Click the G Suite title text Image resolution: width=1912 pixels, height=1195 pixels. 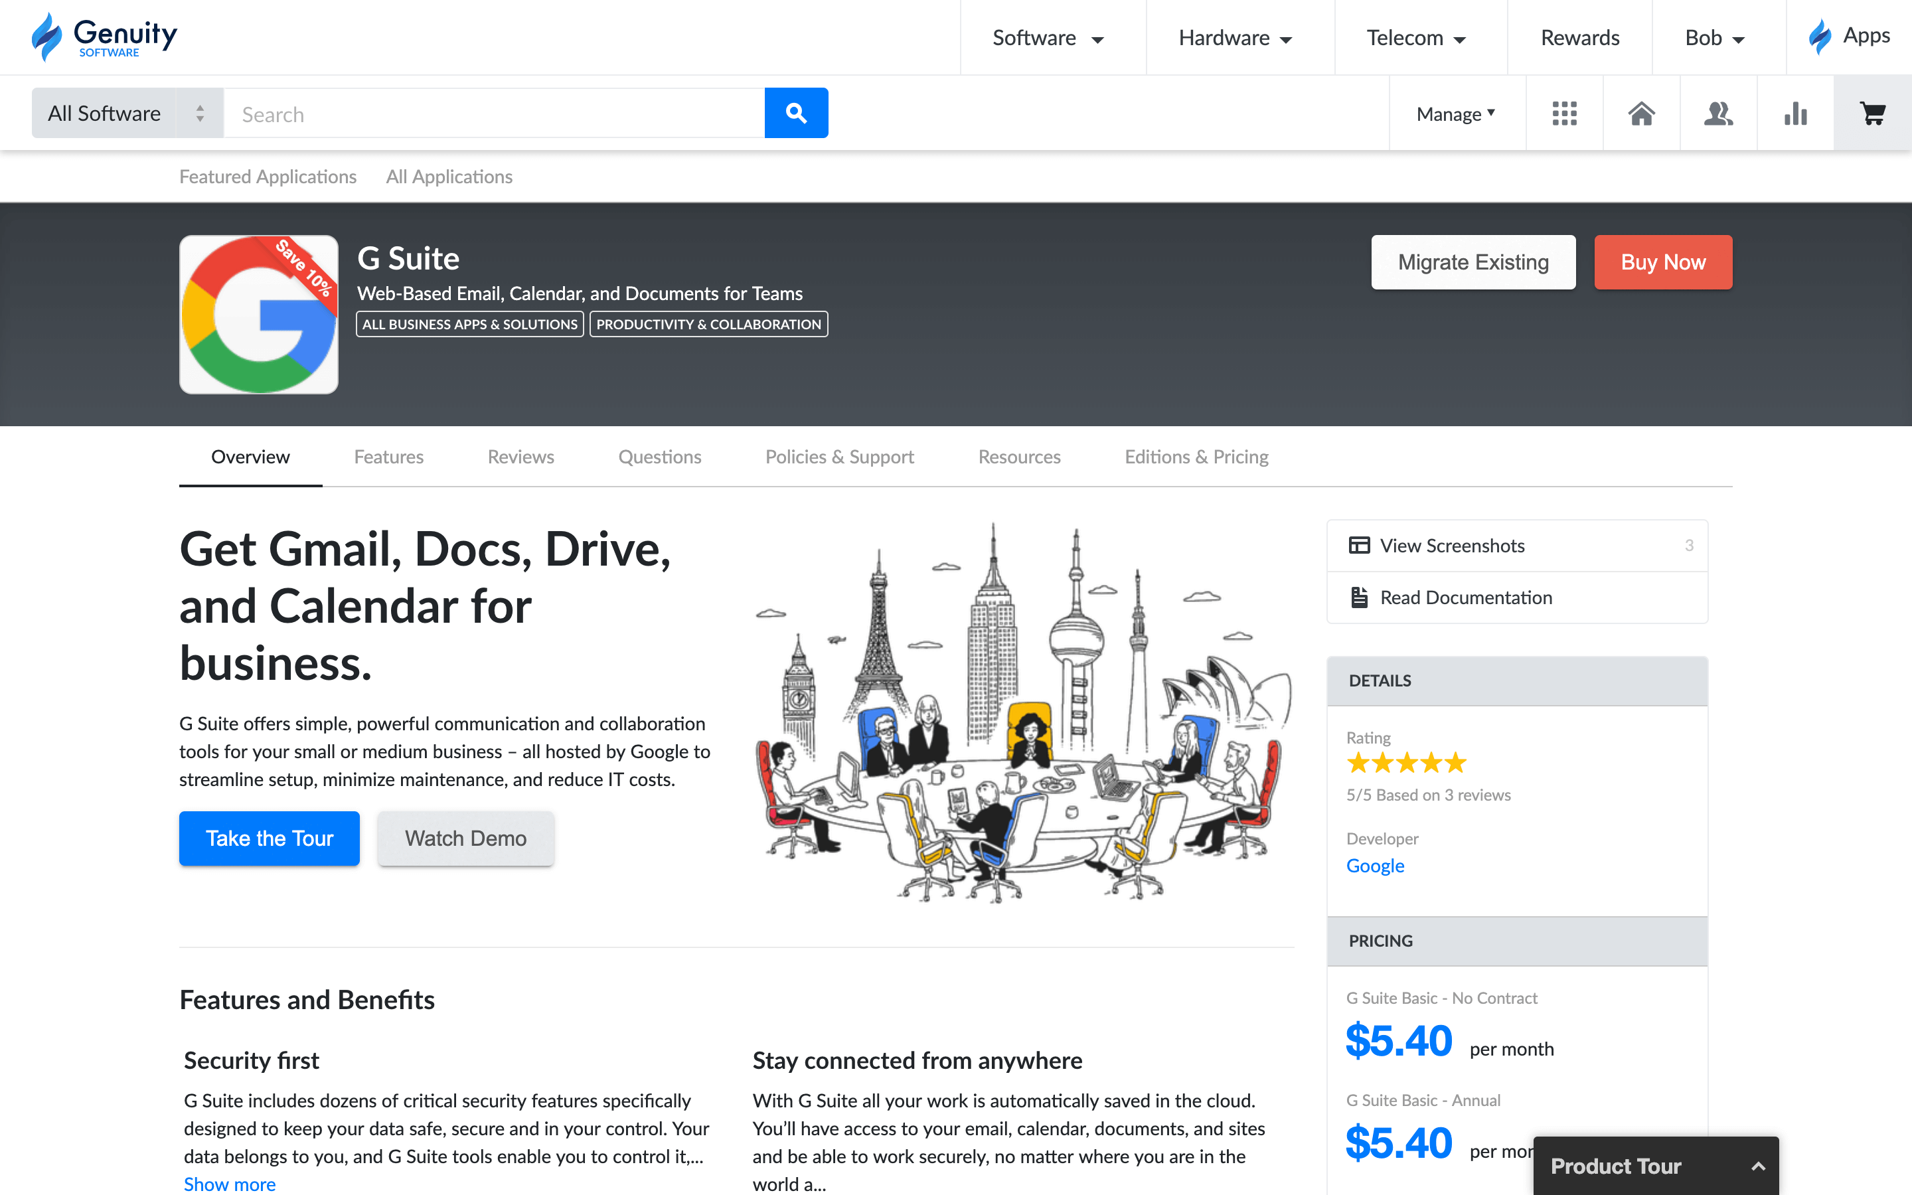tap(408, 258)
